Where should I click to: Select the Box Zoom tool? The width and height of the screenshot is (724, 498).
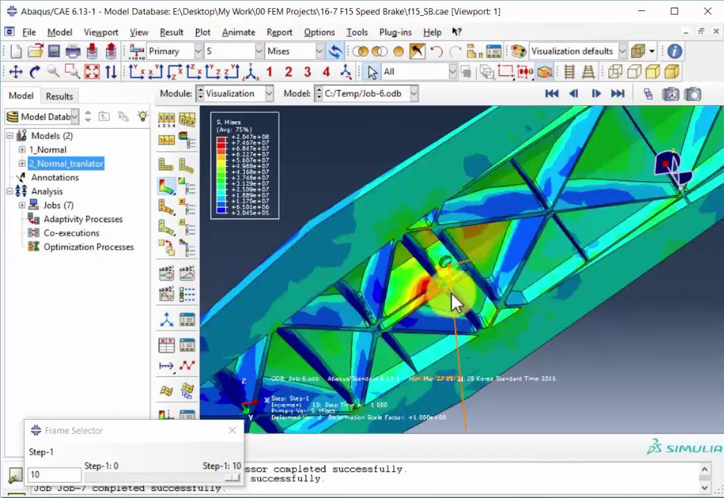tap(73, 71)
